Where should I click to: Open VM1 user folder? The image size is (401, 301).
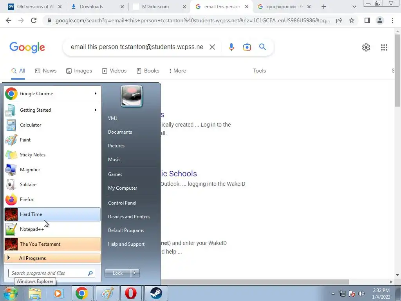tap(112, 118)
